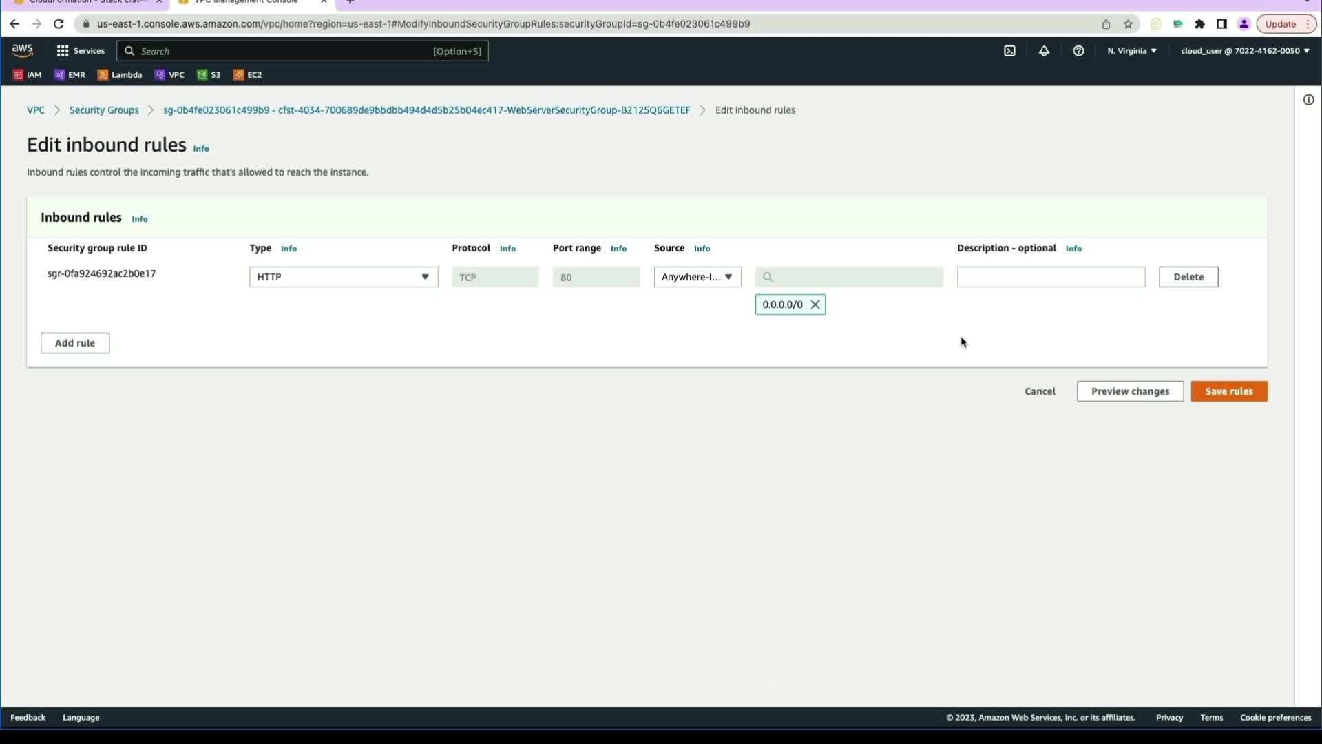This screenshot has height=744, width=1322.
Task: Open the notifications bell
Action: 1044,51
